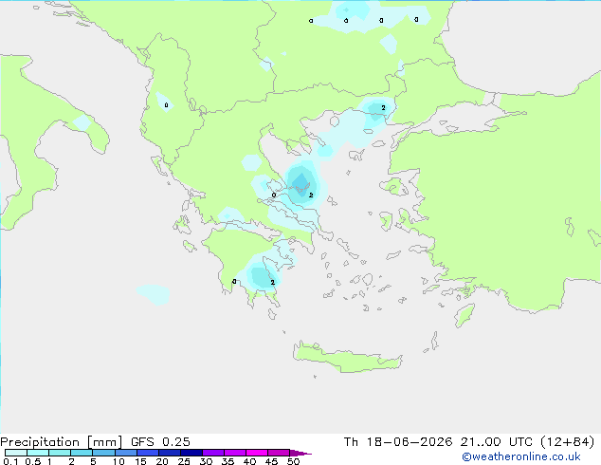The image size is (601, 465).
Task: Pick the lightest 0.1–0.5 mm legend swatch
Action: click(x=16, y=453)
